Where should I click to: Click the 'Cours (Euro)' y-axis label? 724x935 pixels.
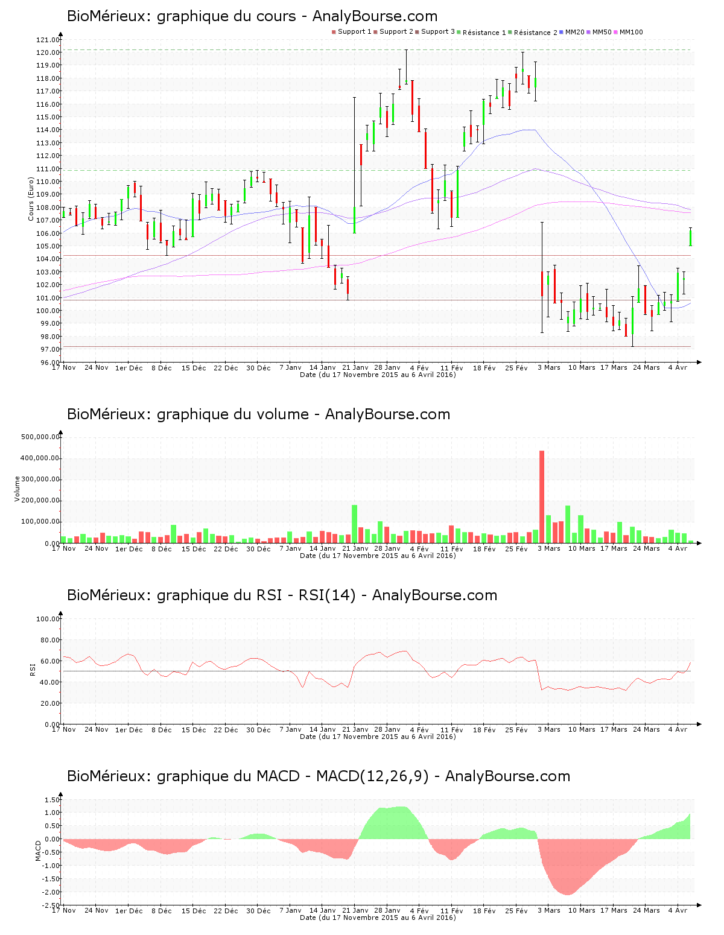[x=31, y=199]
